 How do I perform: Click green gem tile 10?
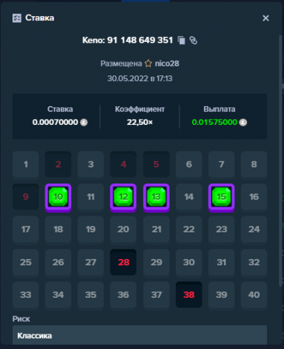(x=58, y=198)
